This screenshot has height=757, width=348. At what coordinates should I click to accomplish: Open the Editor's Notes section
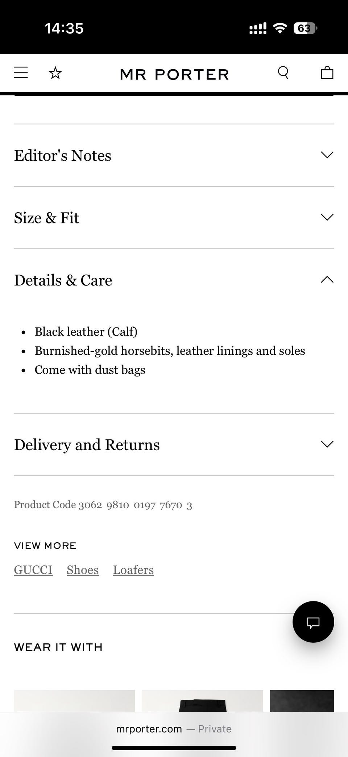(63, 156)
